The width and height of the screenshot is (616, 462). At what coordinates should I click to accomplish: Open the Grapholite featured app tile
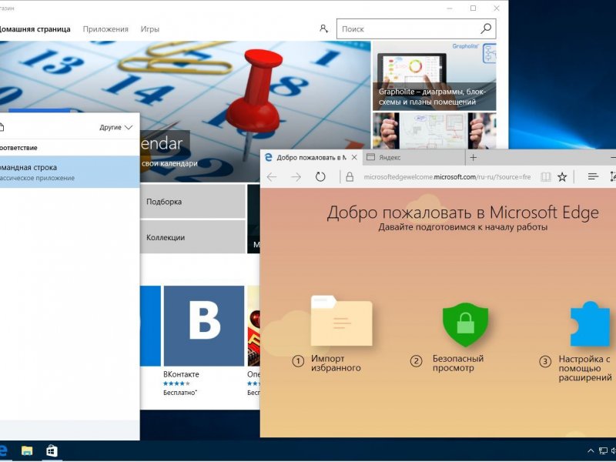tap(434, 75)
